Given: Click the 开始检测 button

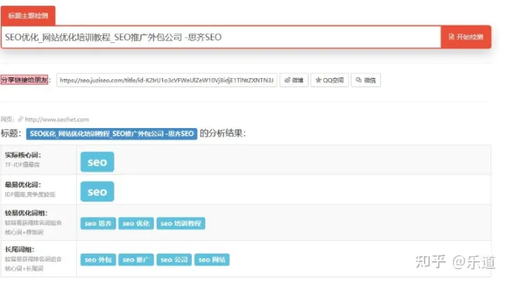Looking at the screenshot, I should coord(466,37).
